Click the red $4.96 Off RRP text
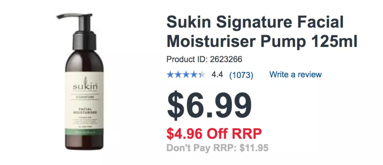The width and height of the screenshot is (383, 165). (214, 133)
